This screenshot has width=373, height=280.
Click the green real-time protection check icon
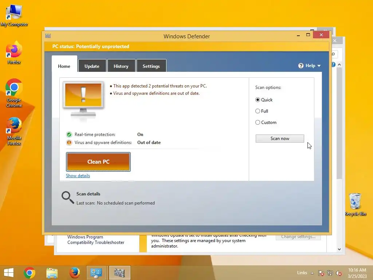pyautogui.click(x=69, y=135)
